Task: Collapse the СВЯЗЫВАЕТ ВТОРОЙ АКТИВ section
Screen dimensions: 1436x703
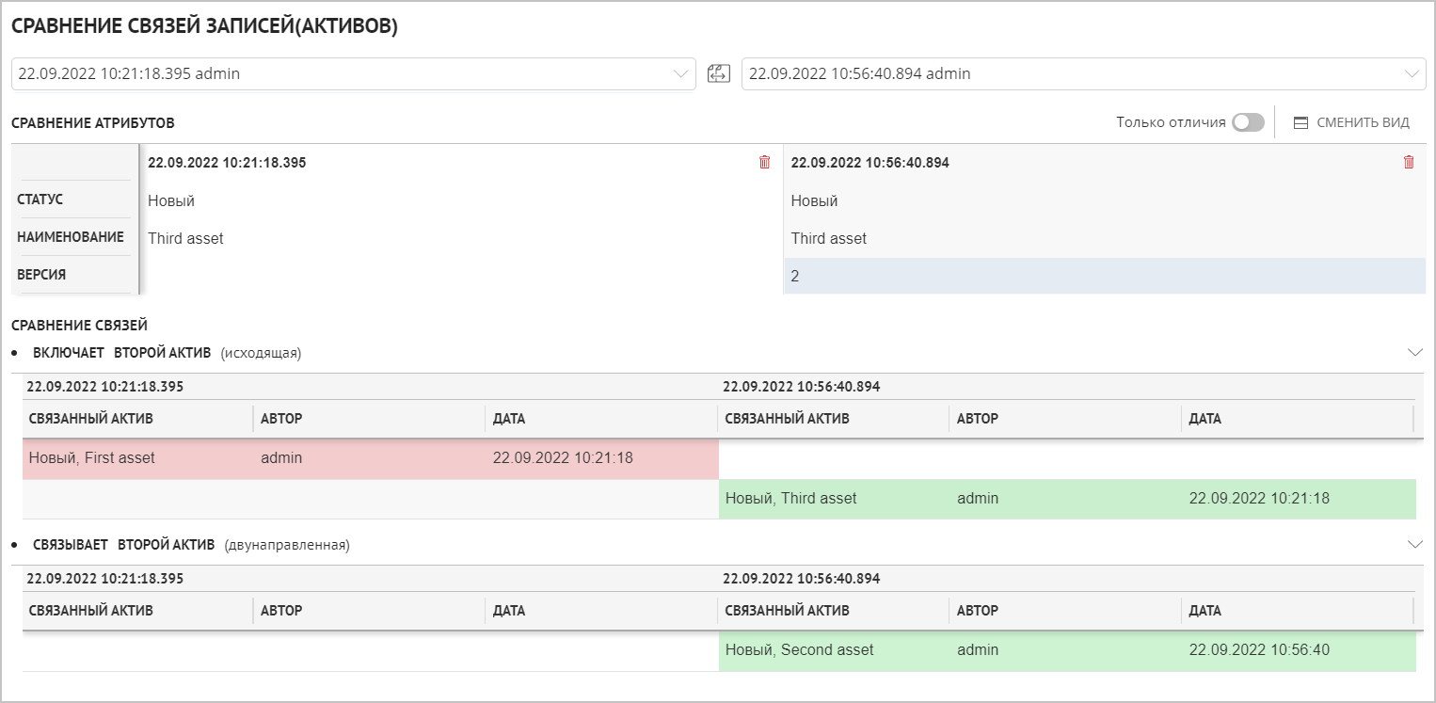Action: 1414,544
